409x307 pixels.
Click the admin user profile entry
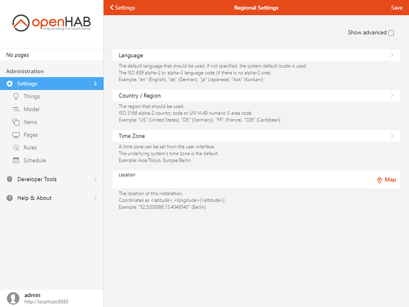[x=32, y=298]
